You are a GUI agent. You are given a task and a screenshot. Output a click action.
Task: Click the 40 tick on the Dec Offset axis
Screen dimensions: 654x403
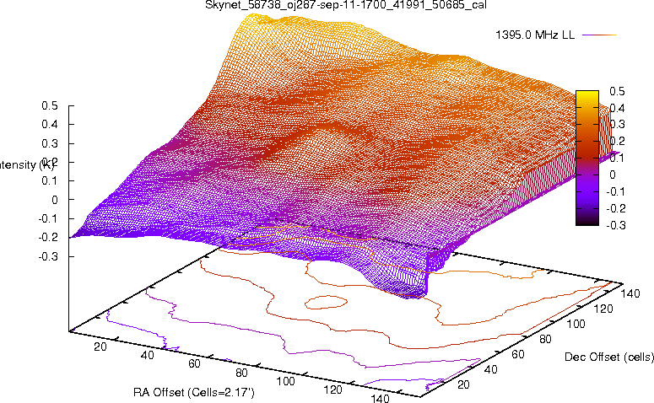491,369
